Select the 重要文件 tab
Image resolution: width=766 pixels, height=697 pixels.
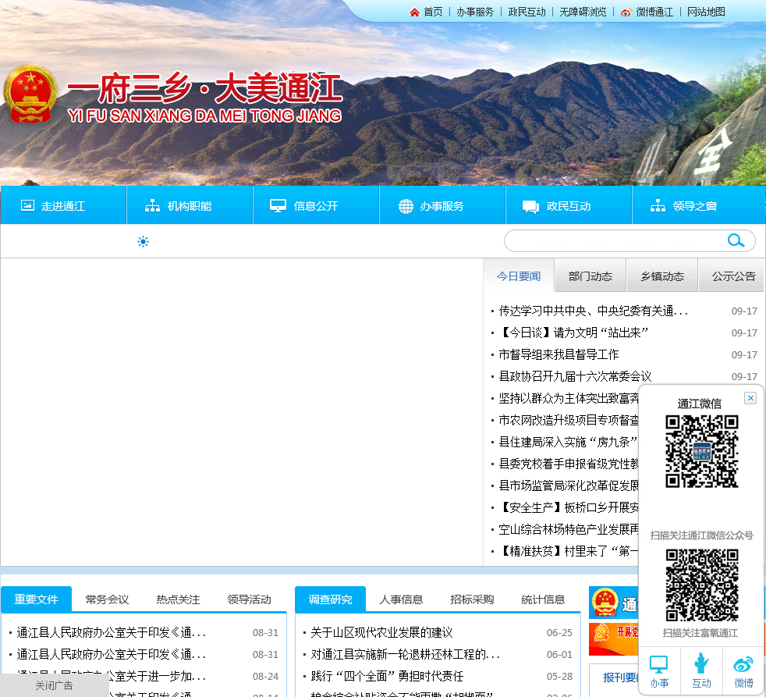point(36,599)
